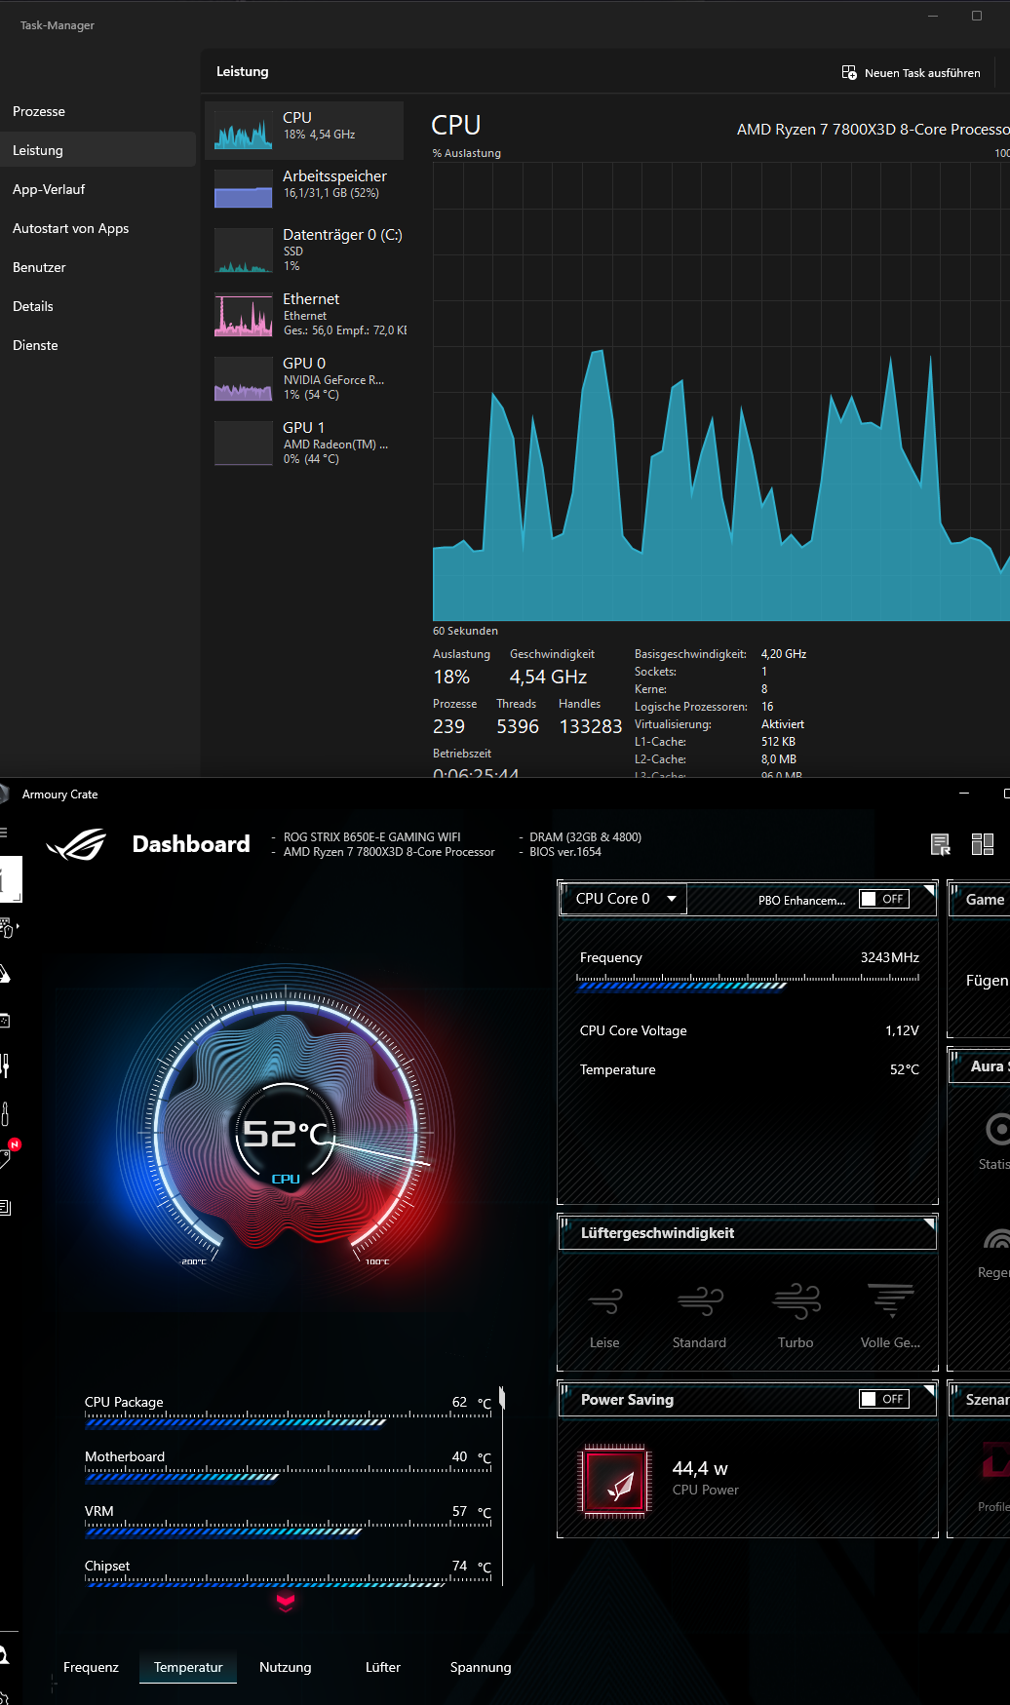The height and width of the screenshot is (1705, 1010).
Task: Select Volle Geschwindigkeit fan mode icon
Action: point(890,1300)
